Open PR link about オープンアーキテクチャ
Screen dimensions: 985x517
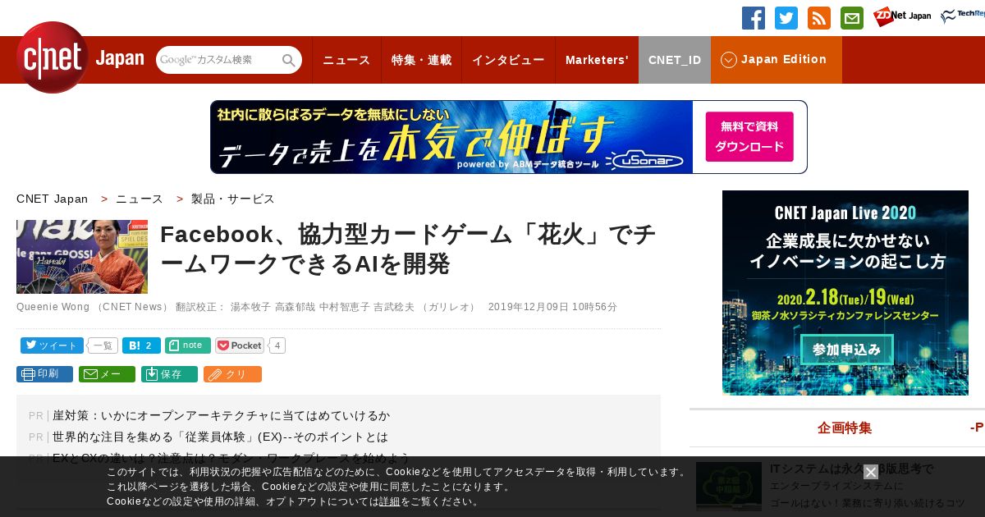click(222, 415)
